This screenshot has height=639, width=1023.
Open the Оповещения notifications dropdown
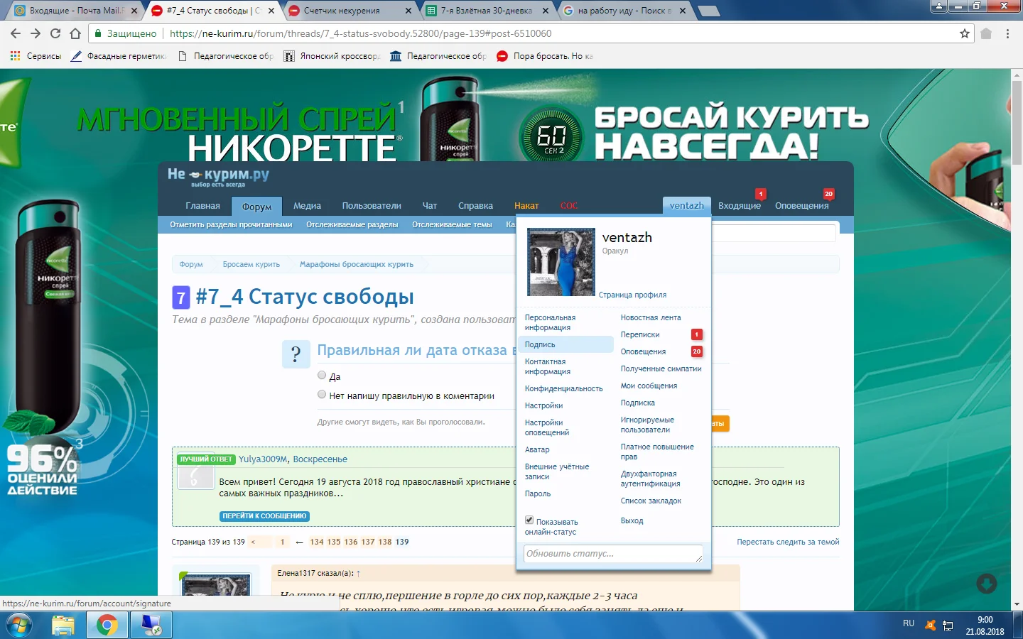click(x=801, y=205)
